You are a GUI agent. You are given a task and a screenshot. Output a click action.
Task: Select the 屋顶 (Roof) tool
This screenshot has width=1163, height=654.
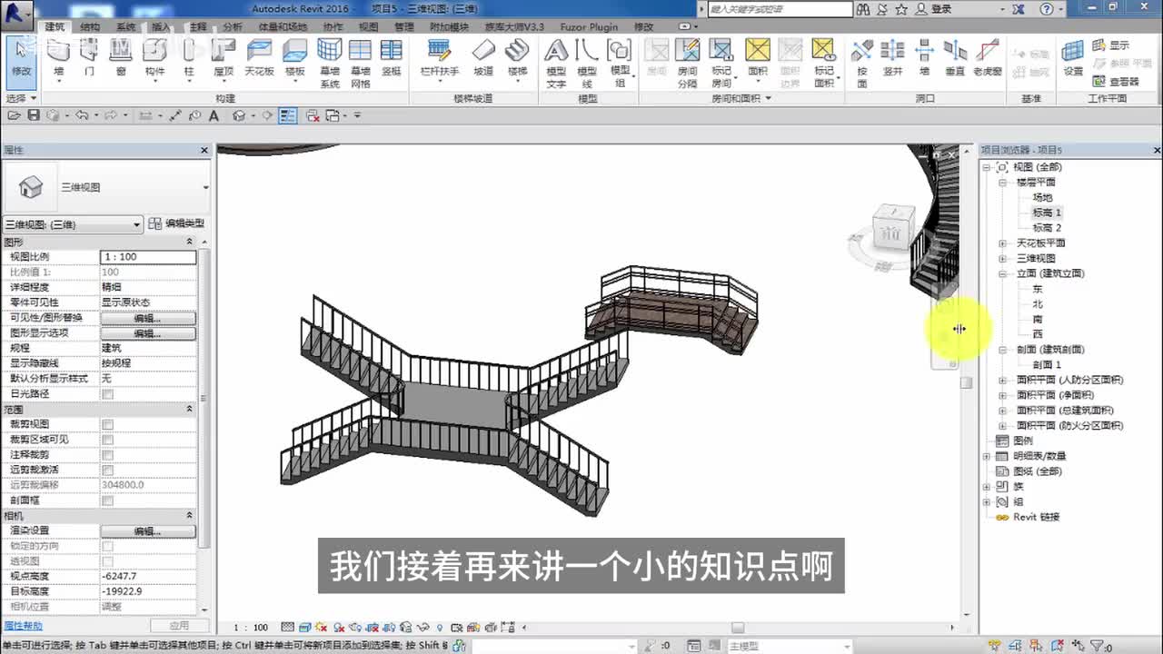tap(224, 58)
